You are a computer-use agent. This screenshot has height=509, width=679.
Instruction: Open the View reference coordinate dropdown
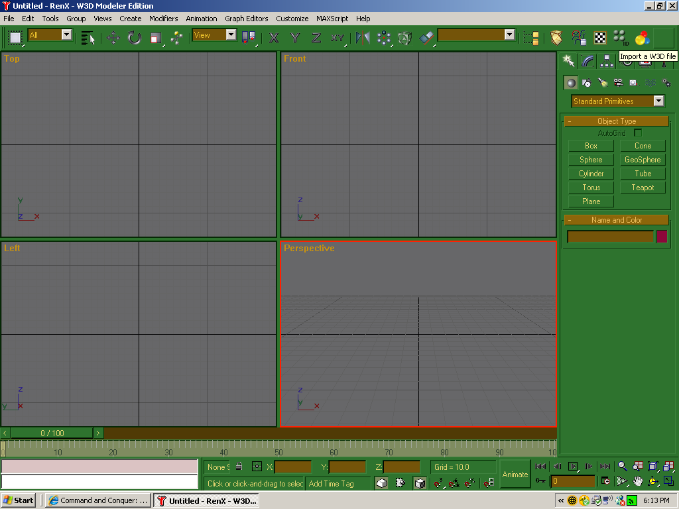[231, 35]
